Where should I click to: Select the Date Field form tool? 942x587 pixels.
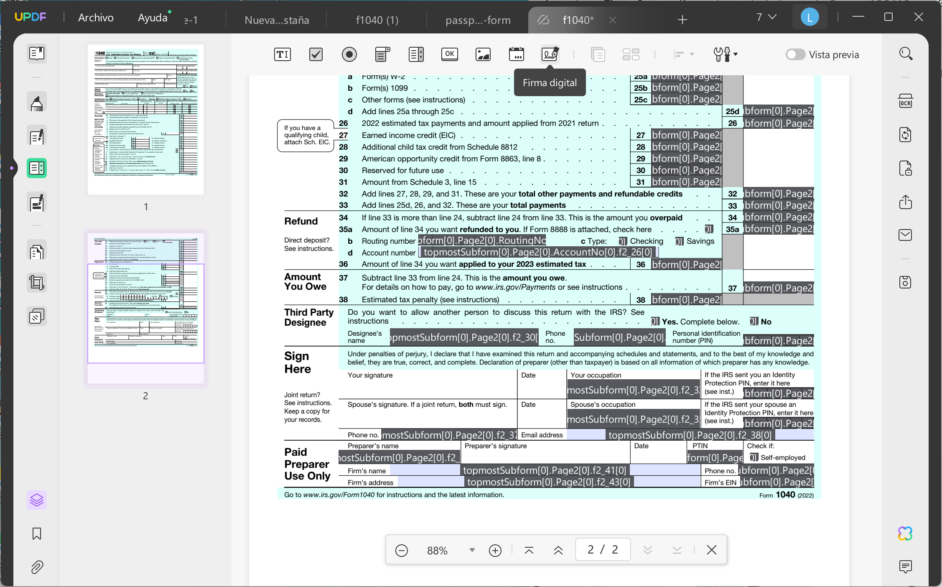(517, 54)
